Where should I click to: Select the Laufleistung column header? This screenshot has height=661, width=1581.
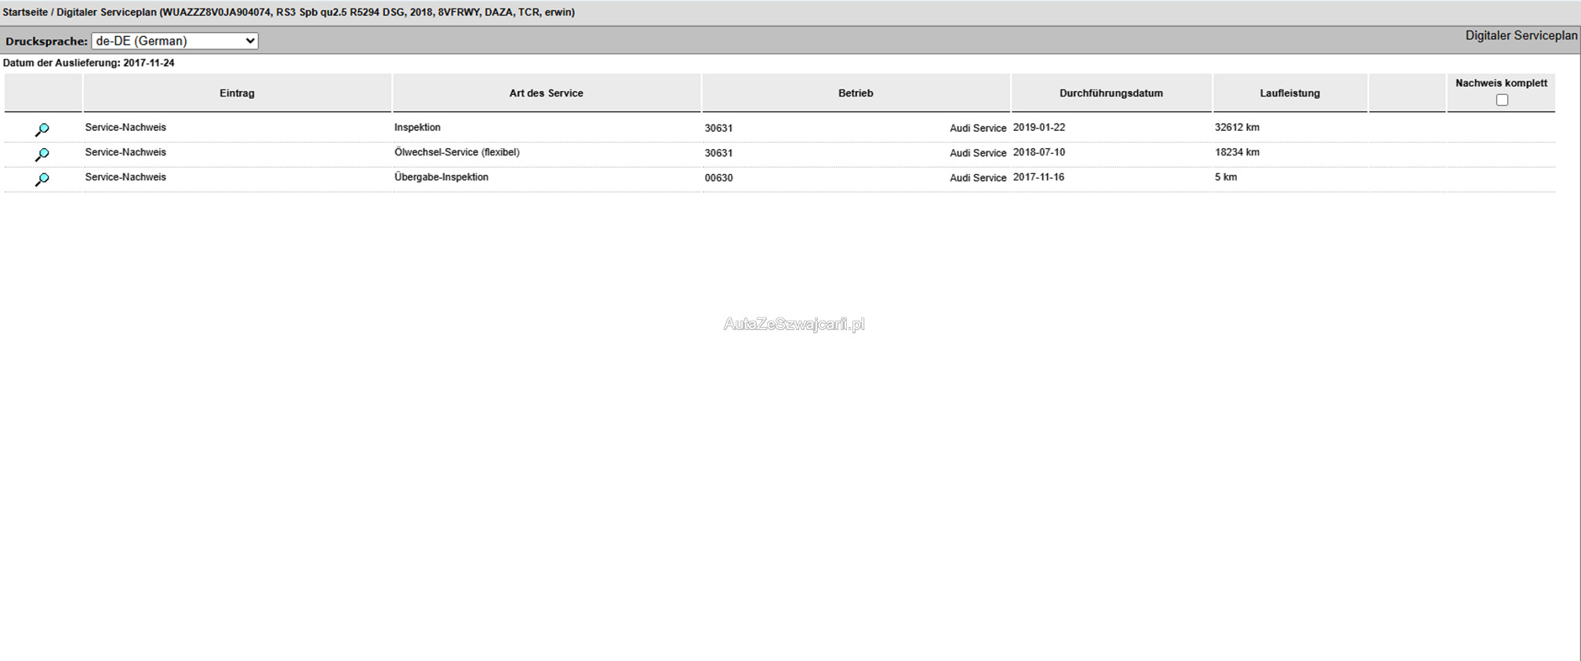[1289, 93]
